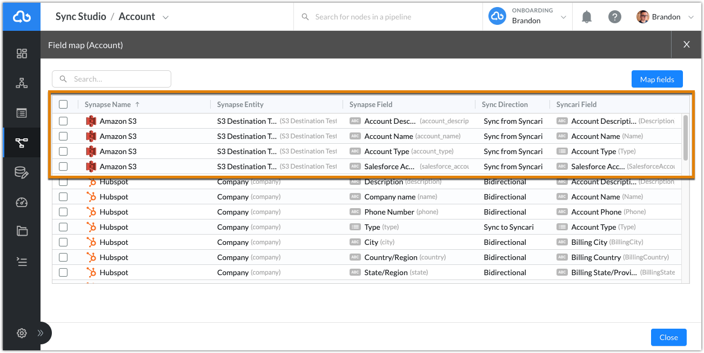This screenshot has height=353, width=704.
Task: Click the field map Search input
Action: [111, 79]
